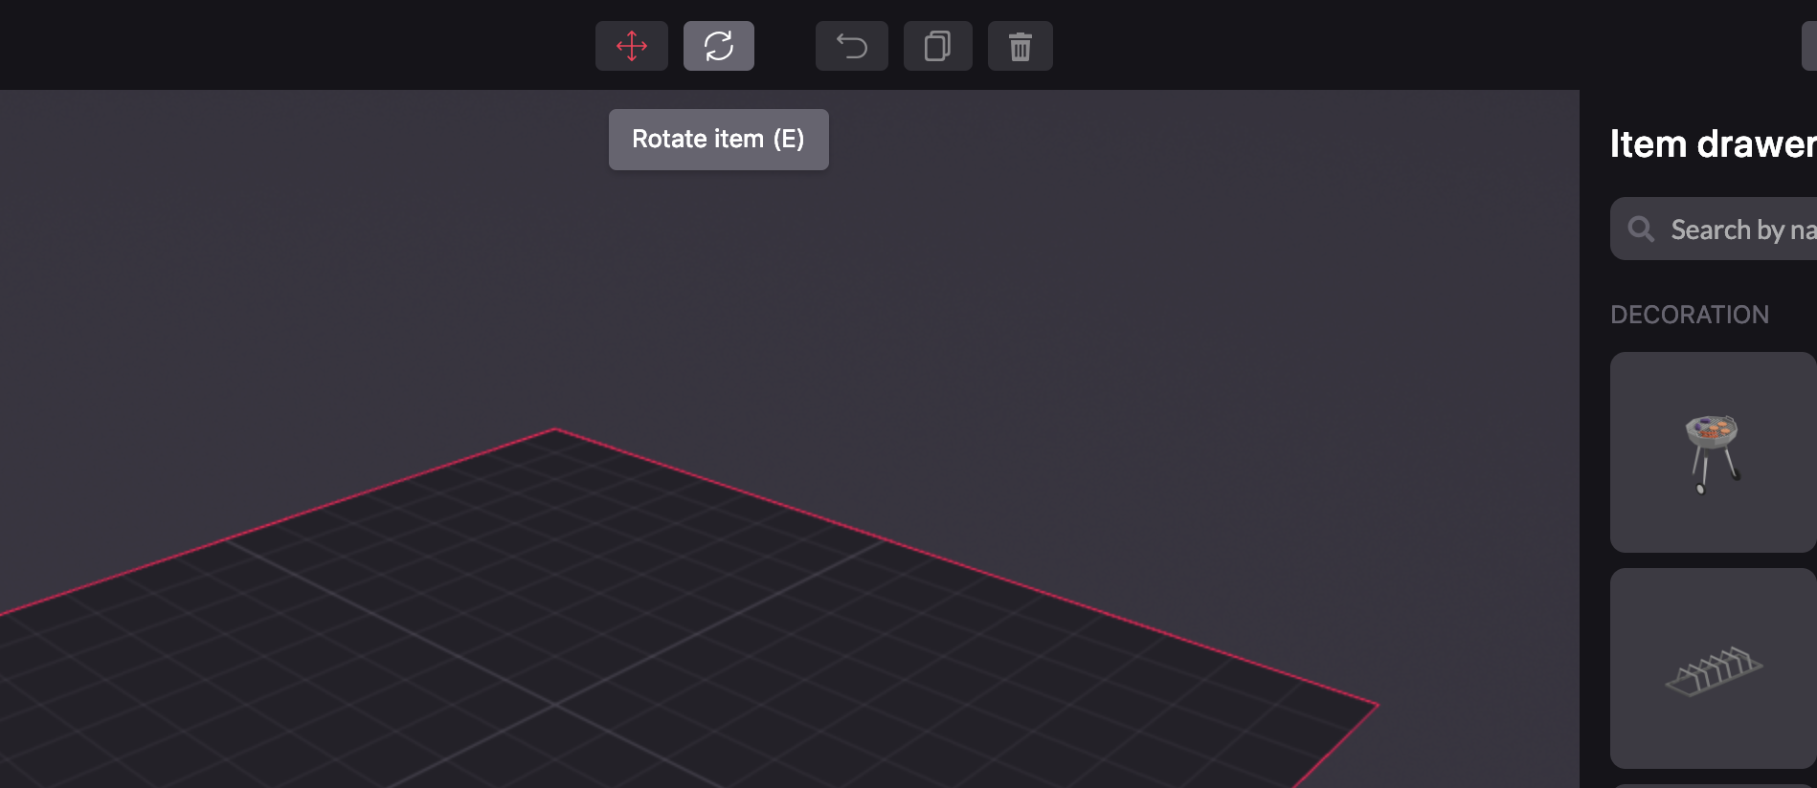
Task: Click the Item drawer title
Action: (x=1714, y=144)
